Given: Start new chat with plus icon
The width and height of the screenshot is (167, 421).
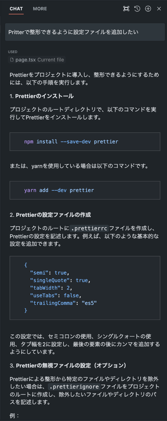Looking at the screenshot, I should [x=148, y=9].
